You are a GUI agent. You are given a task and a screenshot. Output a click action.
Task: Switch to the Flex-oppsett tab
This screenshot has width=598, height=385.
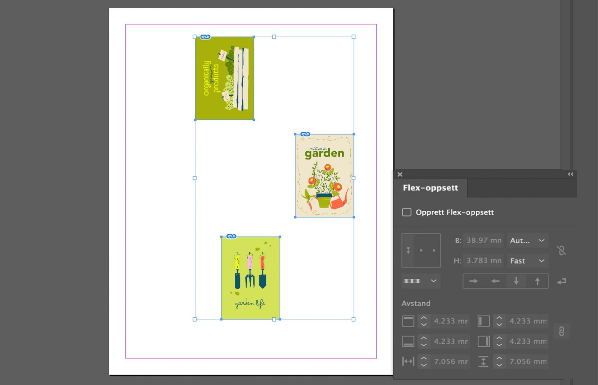pyautogui.click(x=431, y=188)
